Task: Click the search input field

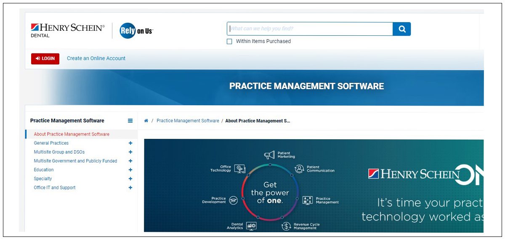Action: click(x=310, y=29)
